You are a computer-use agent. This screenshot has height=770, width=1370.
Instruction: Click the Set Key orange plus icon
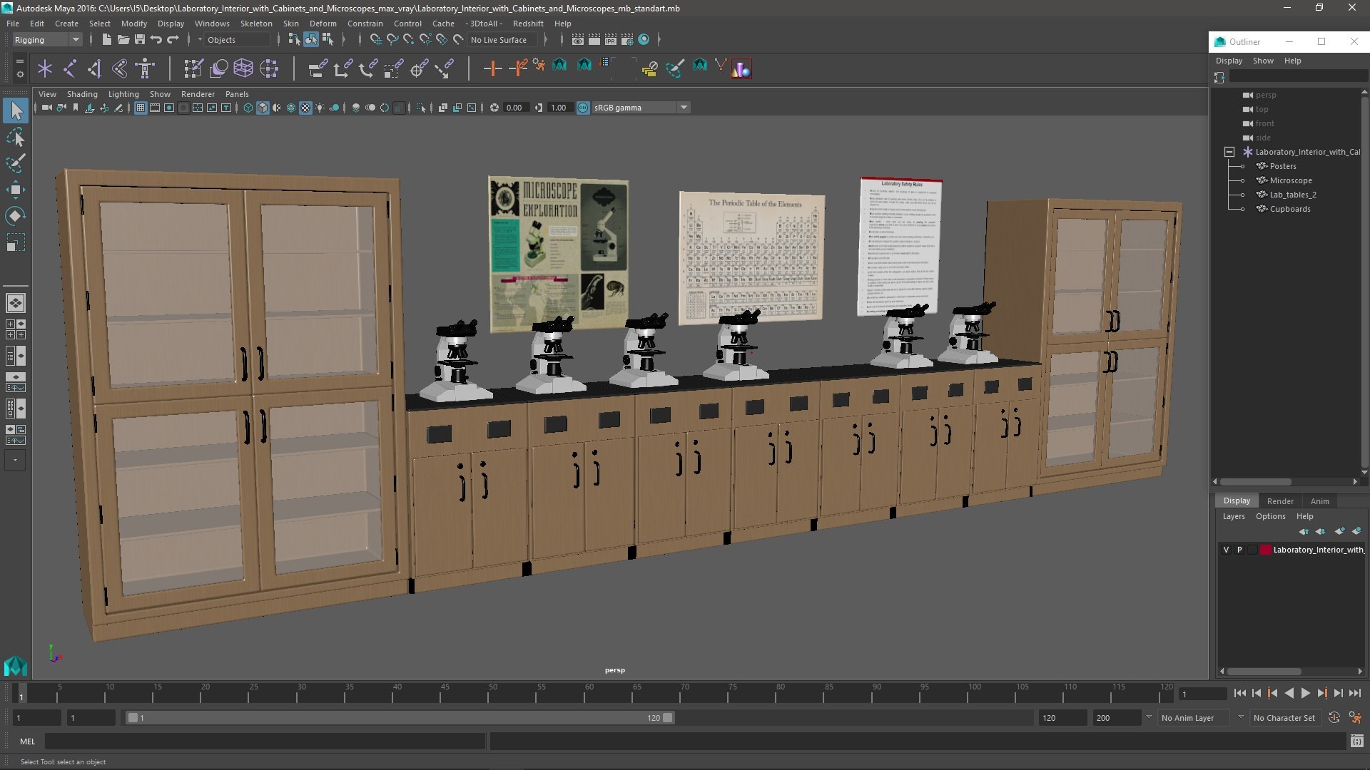pyautogui.click(x=492, y=68)
